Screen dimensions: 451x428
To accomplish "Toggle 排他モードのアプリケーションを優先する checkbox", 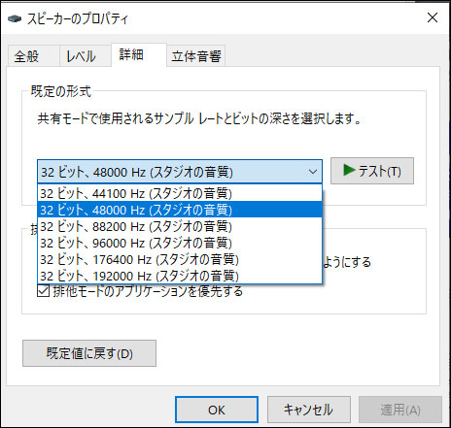I will pos(43,290).
